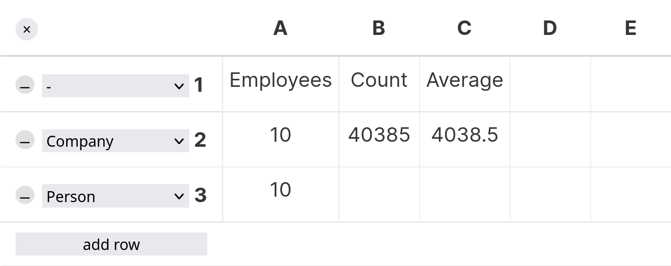Click the X close icon at top left
This screenshot has width=671, height=266.
(x=27, y=29)
